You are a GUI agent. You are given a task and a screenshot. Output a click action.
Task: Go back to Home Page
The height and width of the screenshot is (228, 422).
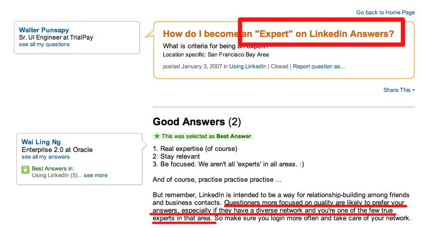[x=386, y=12]
